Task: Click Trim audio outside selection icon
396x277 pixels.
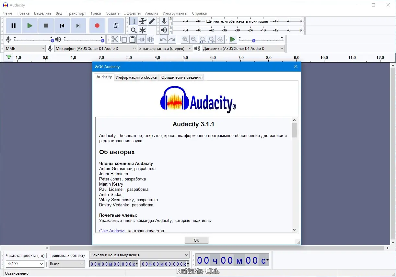Action: (142, 40)
